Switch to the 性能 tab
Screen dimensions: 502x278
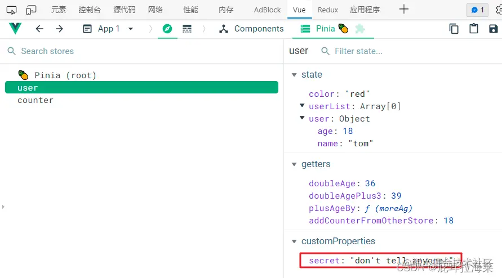tap(190, 10)
